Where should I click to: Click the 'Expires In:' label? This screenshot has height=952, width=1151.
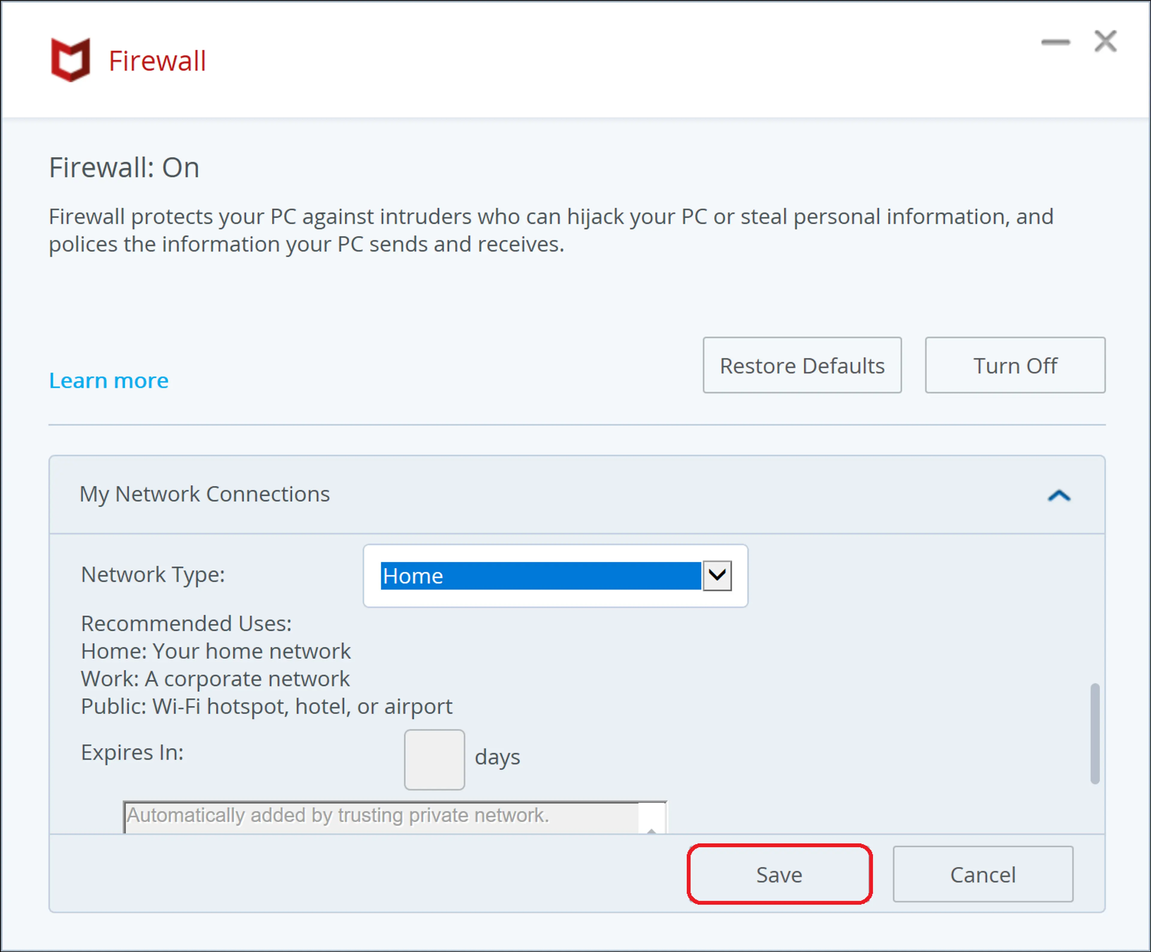132,752
